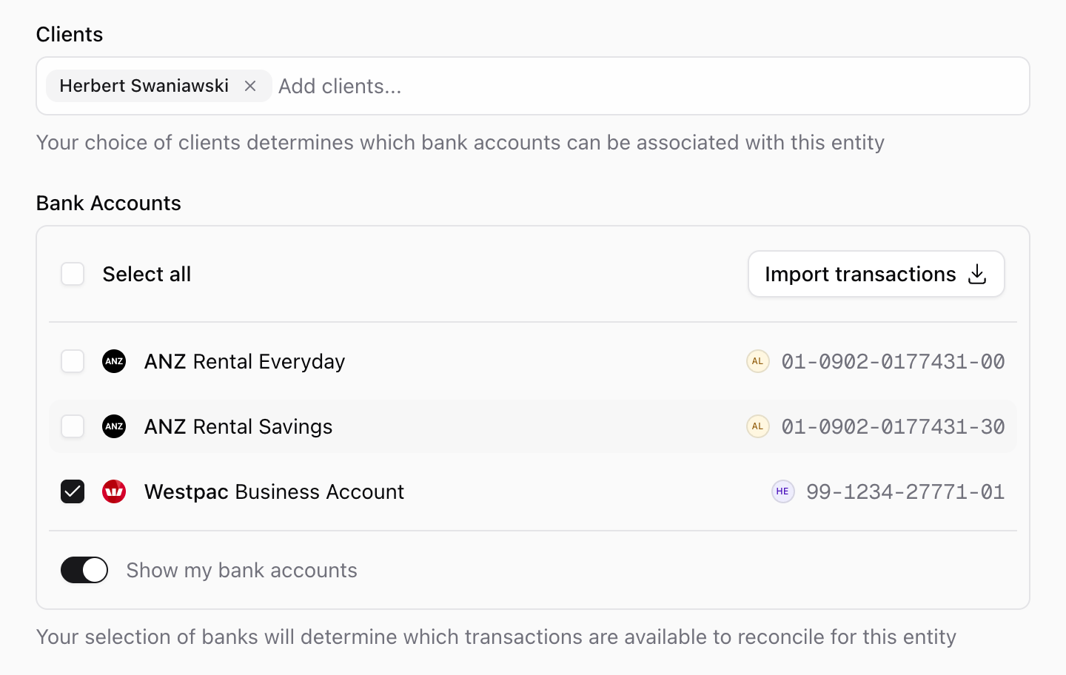The image size is (1066, 675).
Task: Click the HE avatar on Westpac row
Action: [782, 491]
